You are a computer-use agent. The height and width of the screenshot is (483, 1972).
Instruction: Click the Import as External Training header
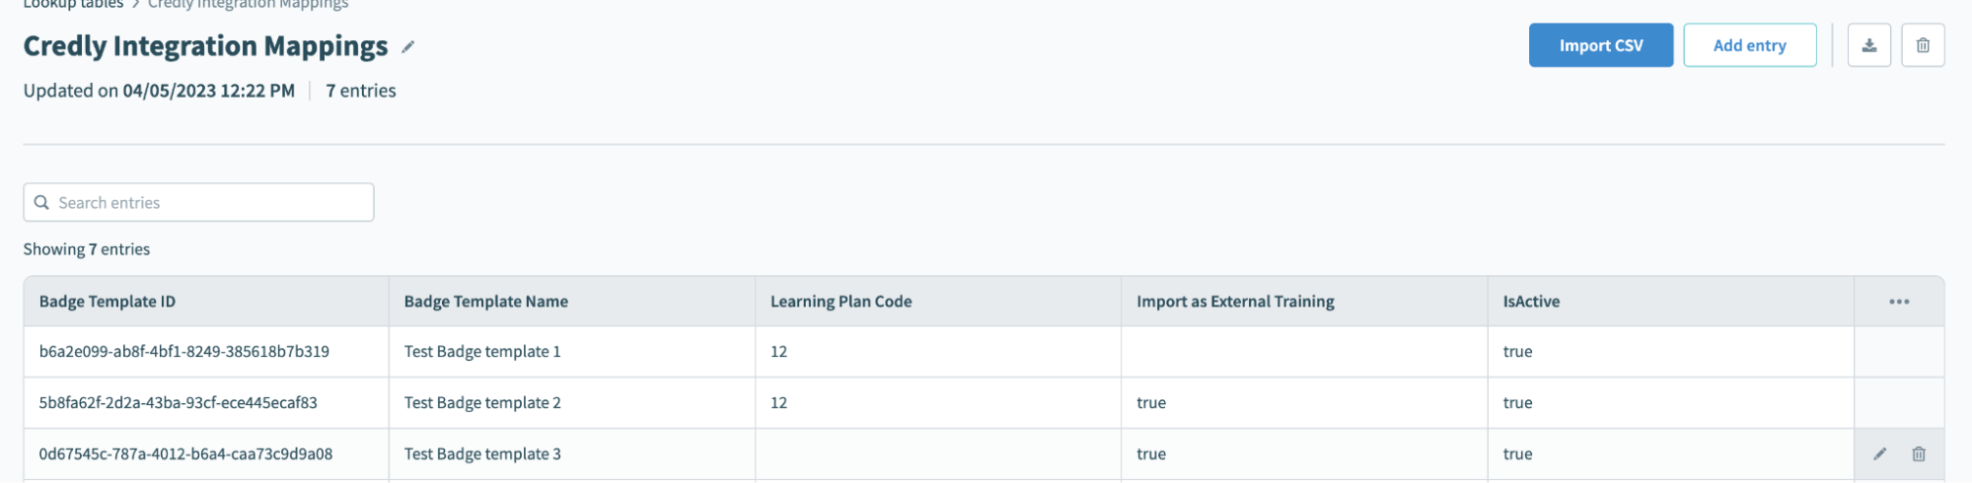click(1235, 302)
